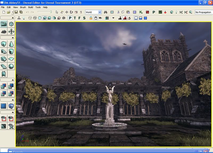This screenshot has height=153, width=213.
Task: Switch viewport to Wireframe mode
Action: [x=35, y=18]
